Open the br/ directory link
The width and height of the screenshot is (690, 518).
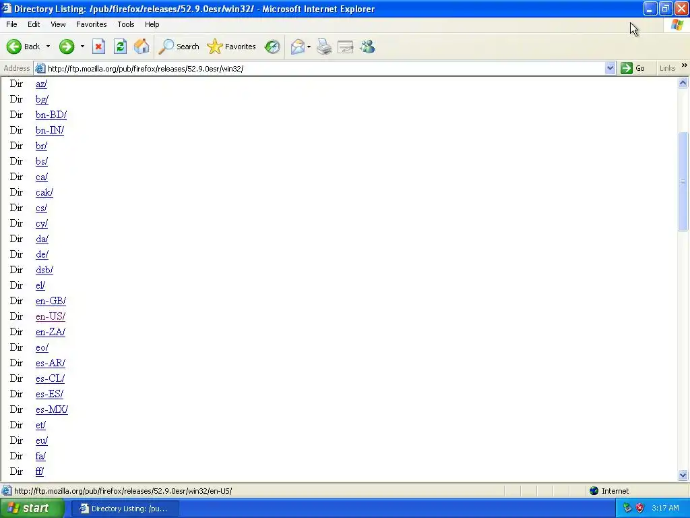41,146
